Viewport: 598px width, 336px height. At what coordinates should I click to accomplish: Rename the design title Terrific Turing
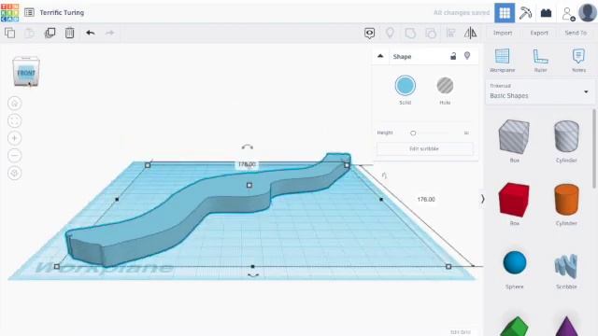pos(62,12)
